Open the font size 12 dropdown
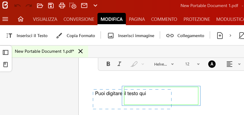 coord(192,64)
